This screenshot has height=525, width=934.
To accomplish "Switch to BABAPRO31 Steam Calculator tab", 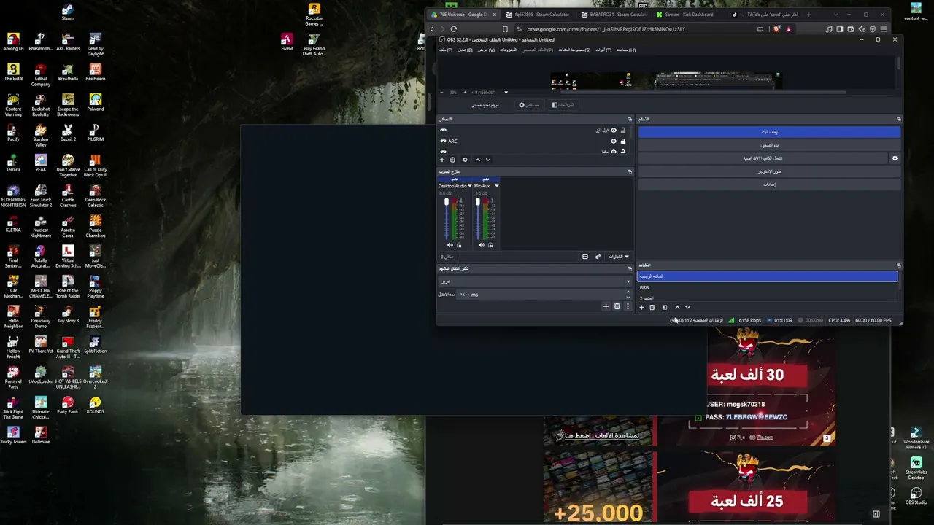I will click(615, 15).
